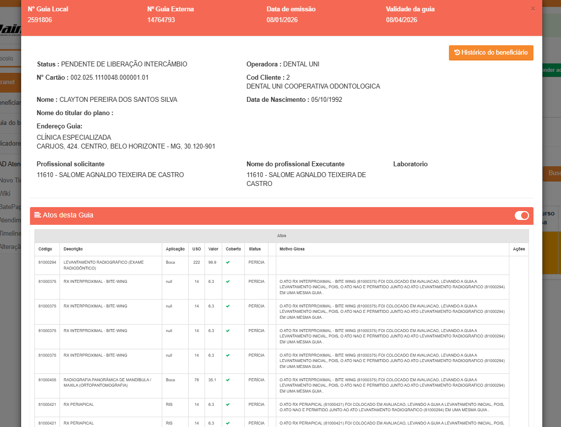Open Wiki in the background sidebar
Viewport: 561px width, 427px height.
pyautogui.click(x=5, y=194)
